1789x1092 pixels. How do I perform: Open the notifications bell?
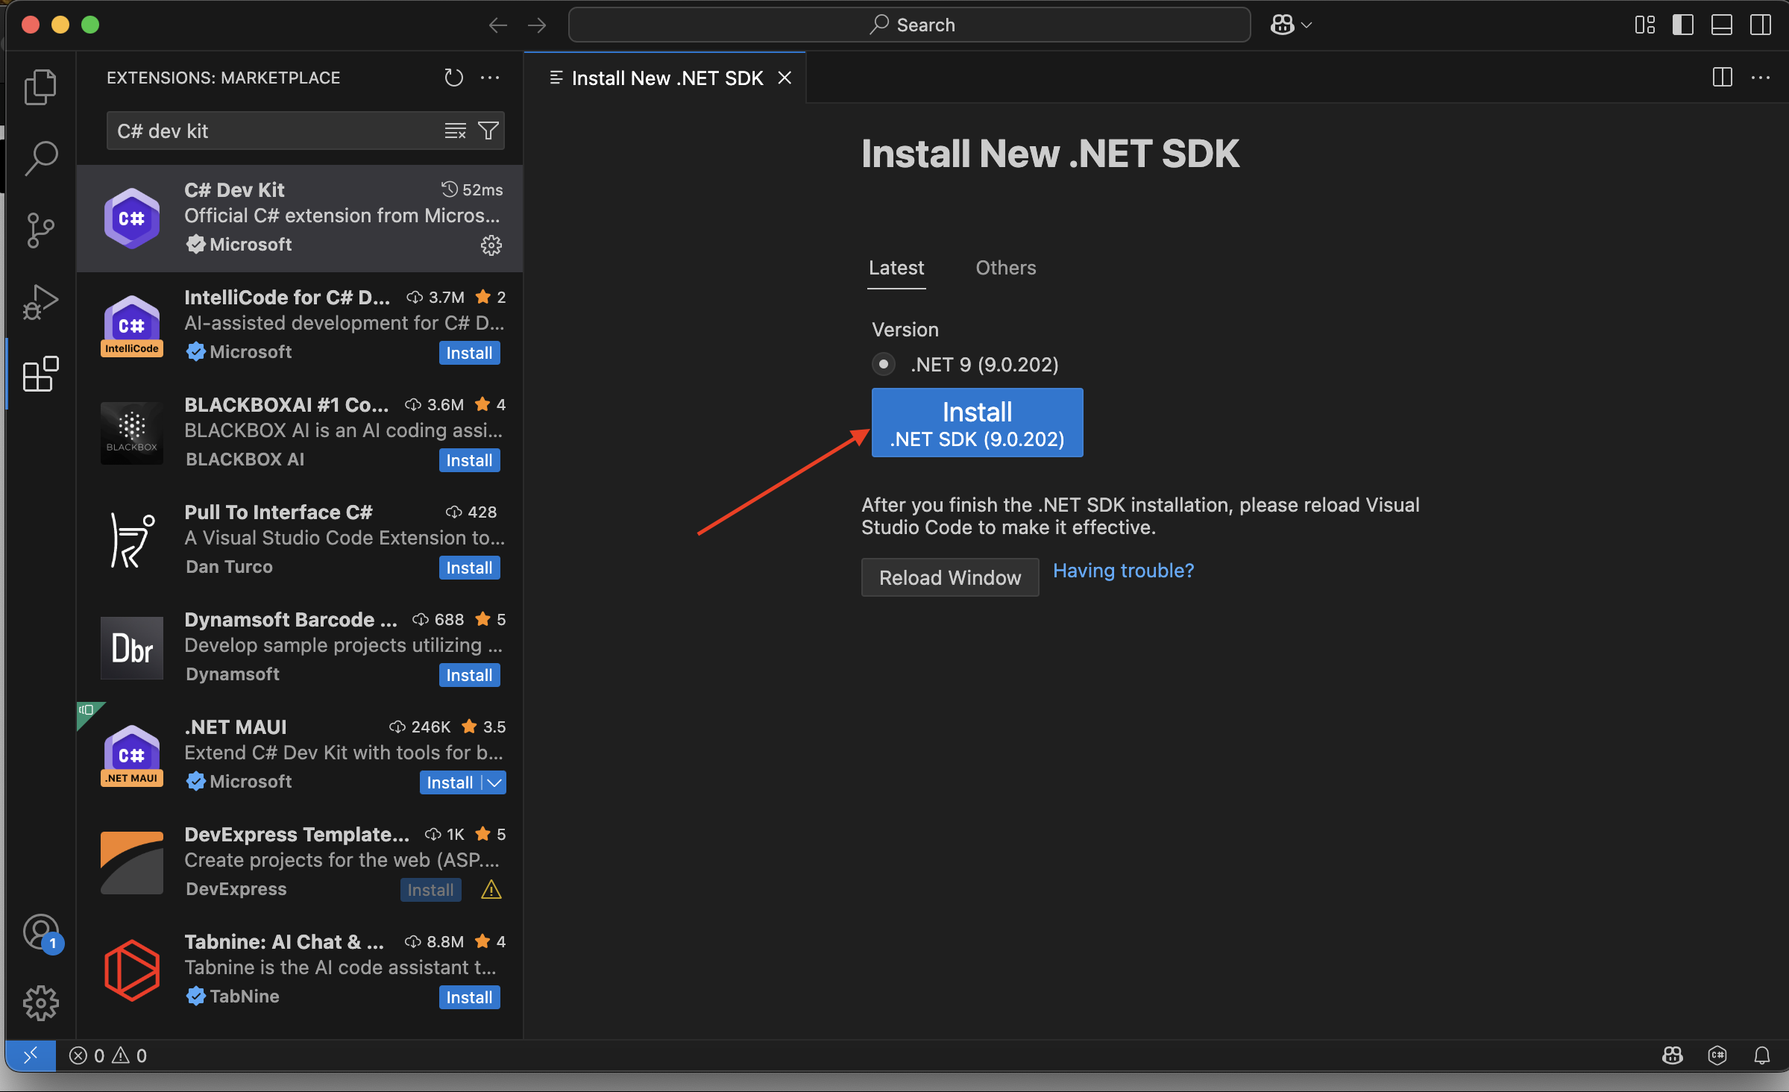(x=1762, y=1055)
